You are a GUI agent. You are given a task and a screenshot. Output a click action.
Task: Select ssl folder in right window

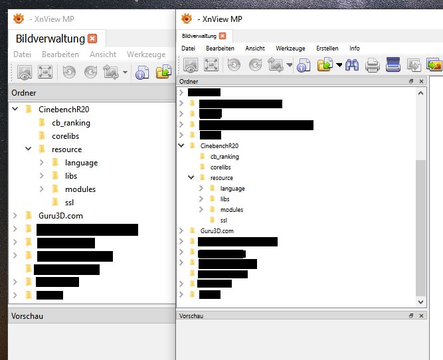(x=223, y=220)
